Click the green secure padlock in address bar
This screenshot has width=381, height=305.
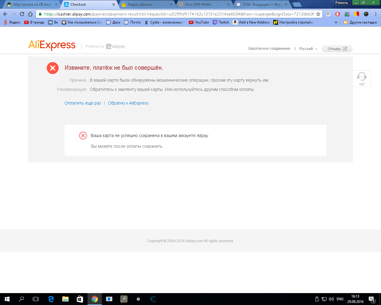(40, 14)
